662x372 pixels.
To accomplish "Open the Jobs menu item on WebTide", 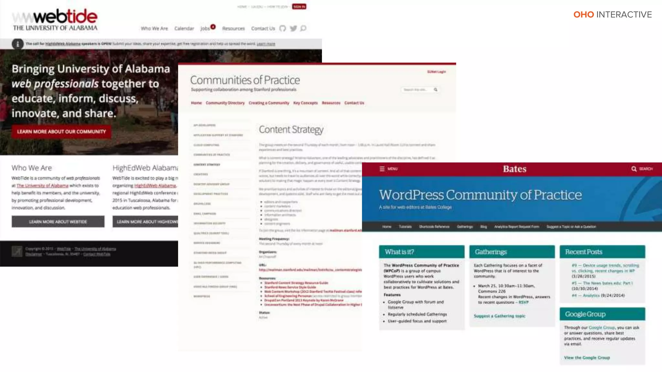I will 205,28.
